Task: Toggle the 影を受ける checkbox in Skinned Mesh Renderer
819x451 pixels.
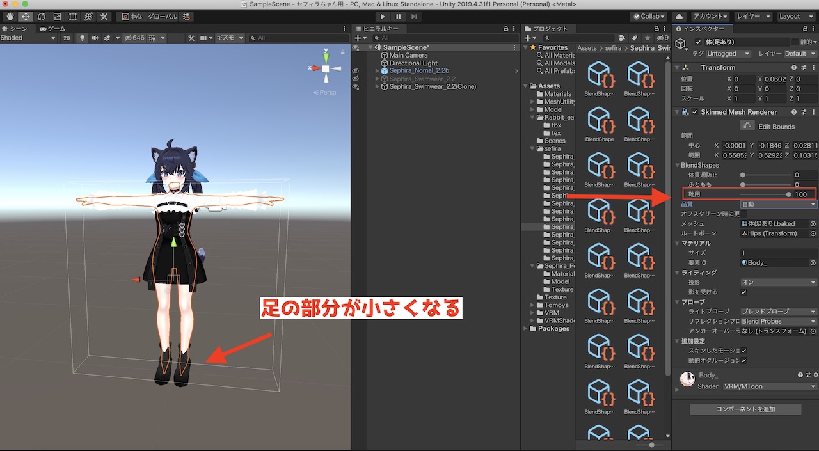Action: click(x=744, y=292)
